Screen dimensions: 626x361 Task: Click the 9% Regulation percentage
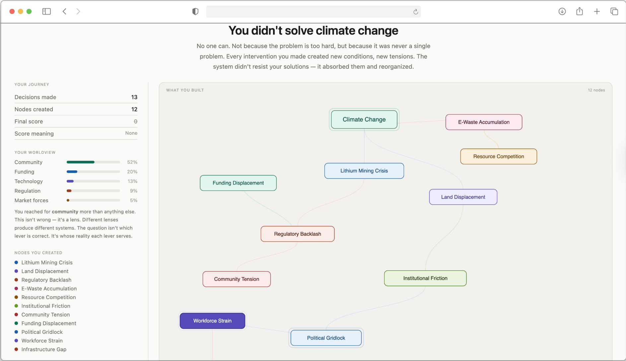134,191
